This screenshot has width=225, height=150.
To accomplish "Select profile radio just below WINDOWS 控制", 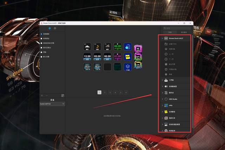I will coord(41,48).
